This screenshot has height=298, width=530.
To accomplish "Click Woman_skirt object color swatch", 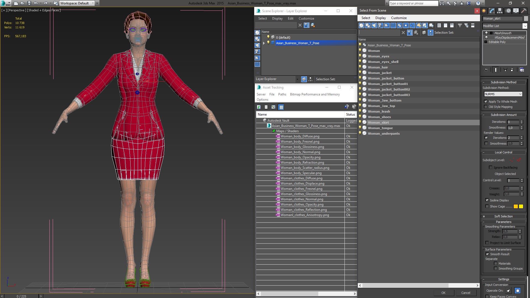I will (x=526, y=18).
